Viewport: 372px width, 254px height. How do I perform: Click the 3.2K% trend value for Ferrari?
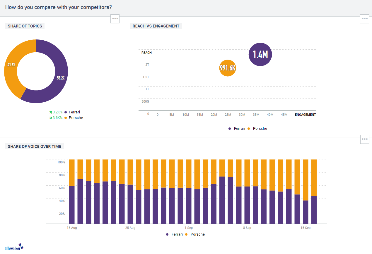[x=58, y=112]
